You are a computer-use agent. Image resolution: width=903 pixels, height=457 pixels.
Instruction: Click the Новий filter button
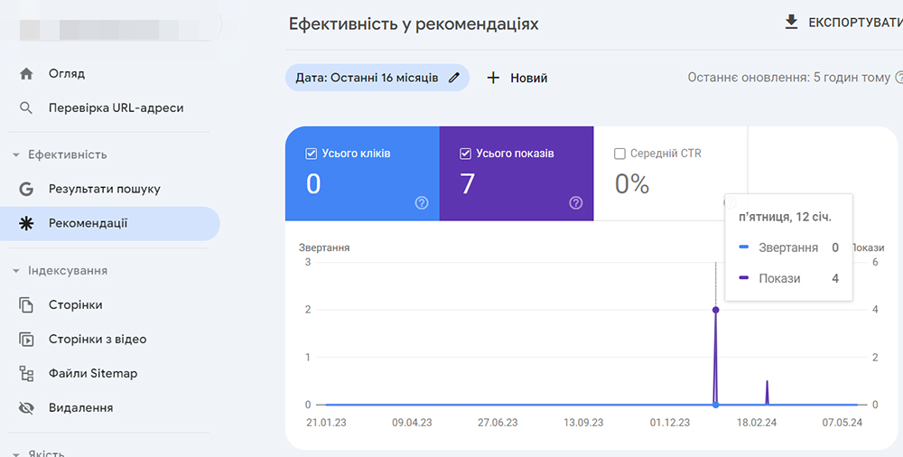click(x=517, y=78)
